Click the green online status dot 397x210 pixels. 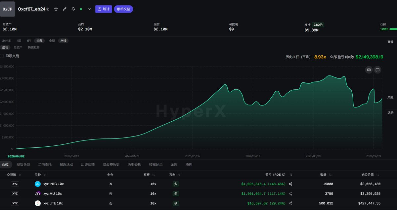(81, 9)
